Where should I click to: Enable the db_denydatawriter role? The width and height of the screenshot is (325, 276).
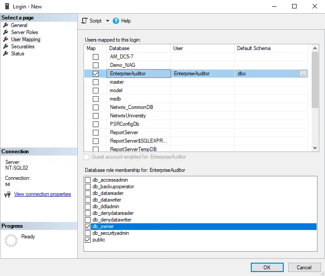(x=87, y=220)
